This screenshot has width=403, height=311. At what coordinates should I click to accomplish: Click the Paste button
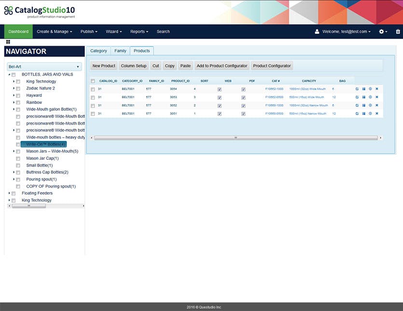click(x=185, y=66)
